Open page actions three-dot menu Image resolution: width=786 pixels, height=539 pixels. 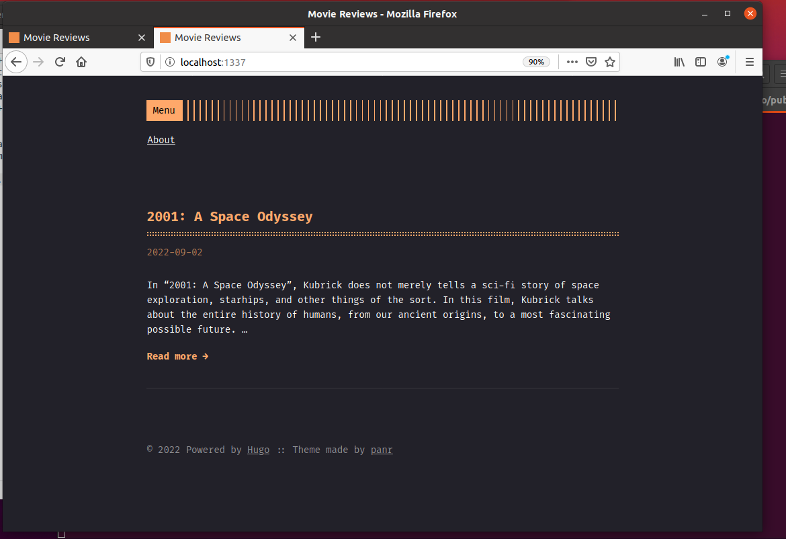point(572,63)
